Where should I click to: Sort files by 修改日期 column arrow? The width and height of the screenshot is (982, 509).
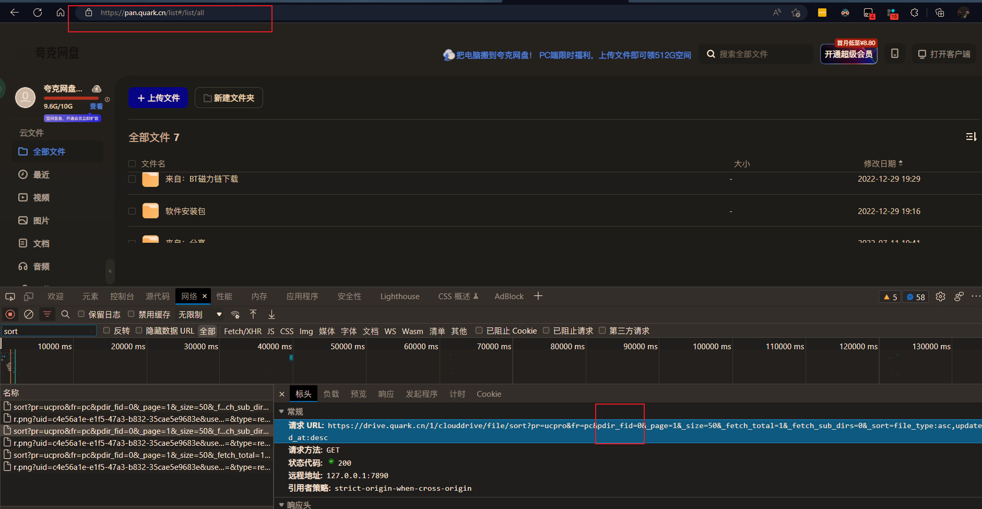pos(901,163)
